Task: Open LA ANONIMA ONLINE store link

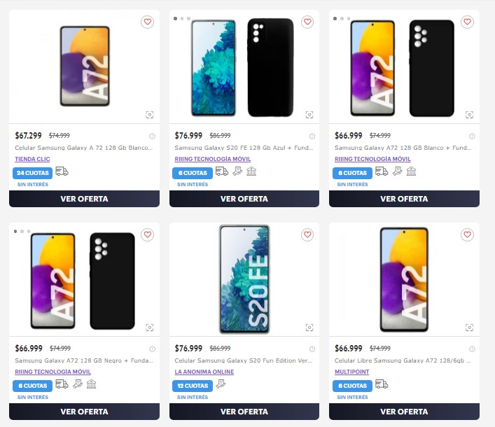Action: [204, 372]
